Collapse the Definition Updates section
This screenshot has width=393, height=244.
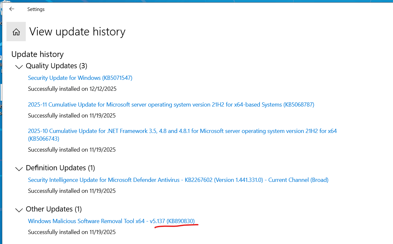coord(19,168)
